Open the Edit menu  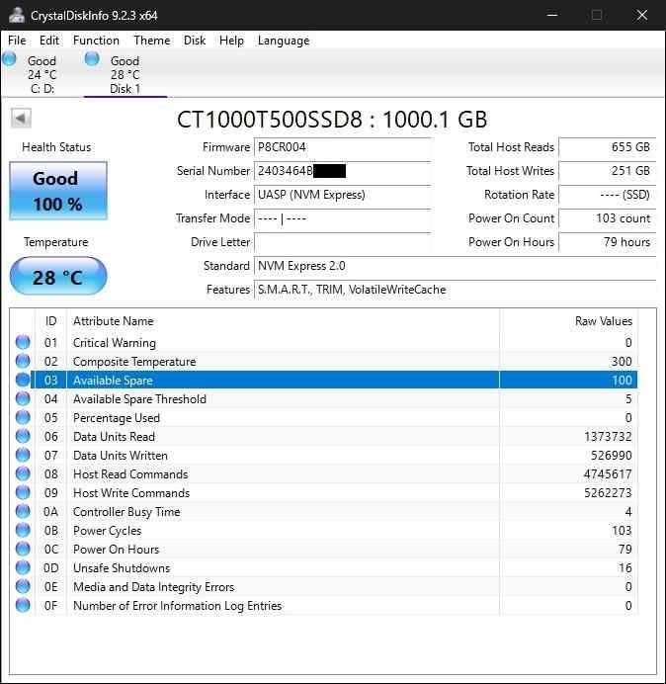48,41
